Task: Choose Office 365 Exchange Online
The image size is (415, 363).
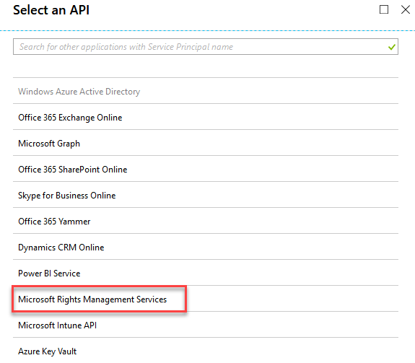Action: [206, 117]
